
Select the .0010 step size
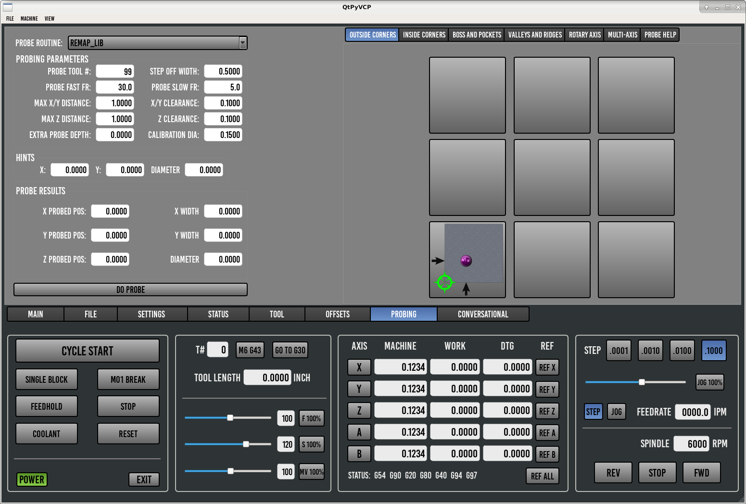(651, 351)
